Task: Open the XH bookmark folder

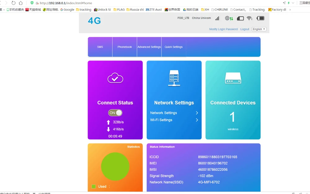Action: click(205, 10)
